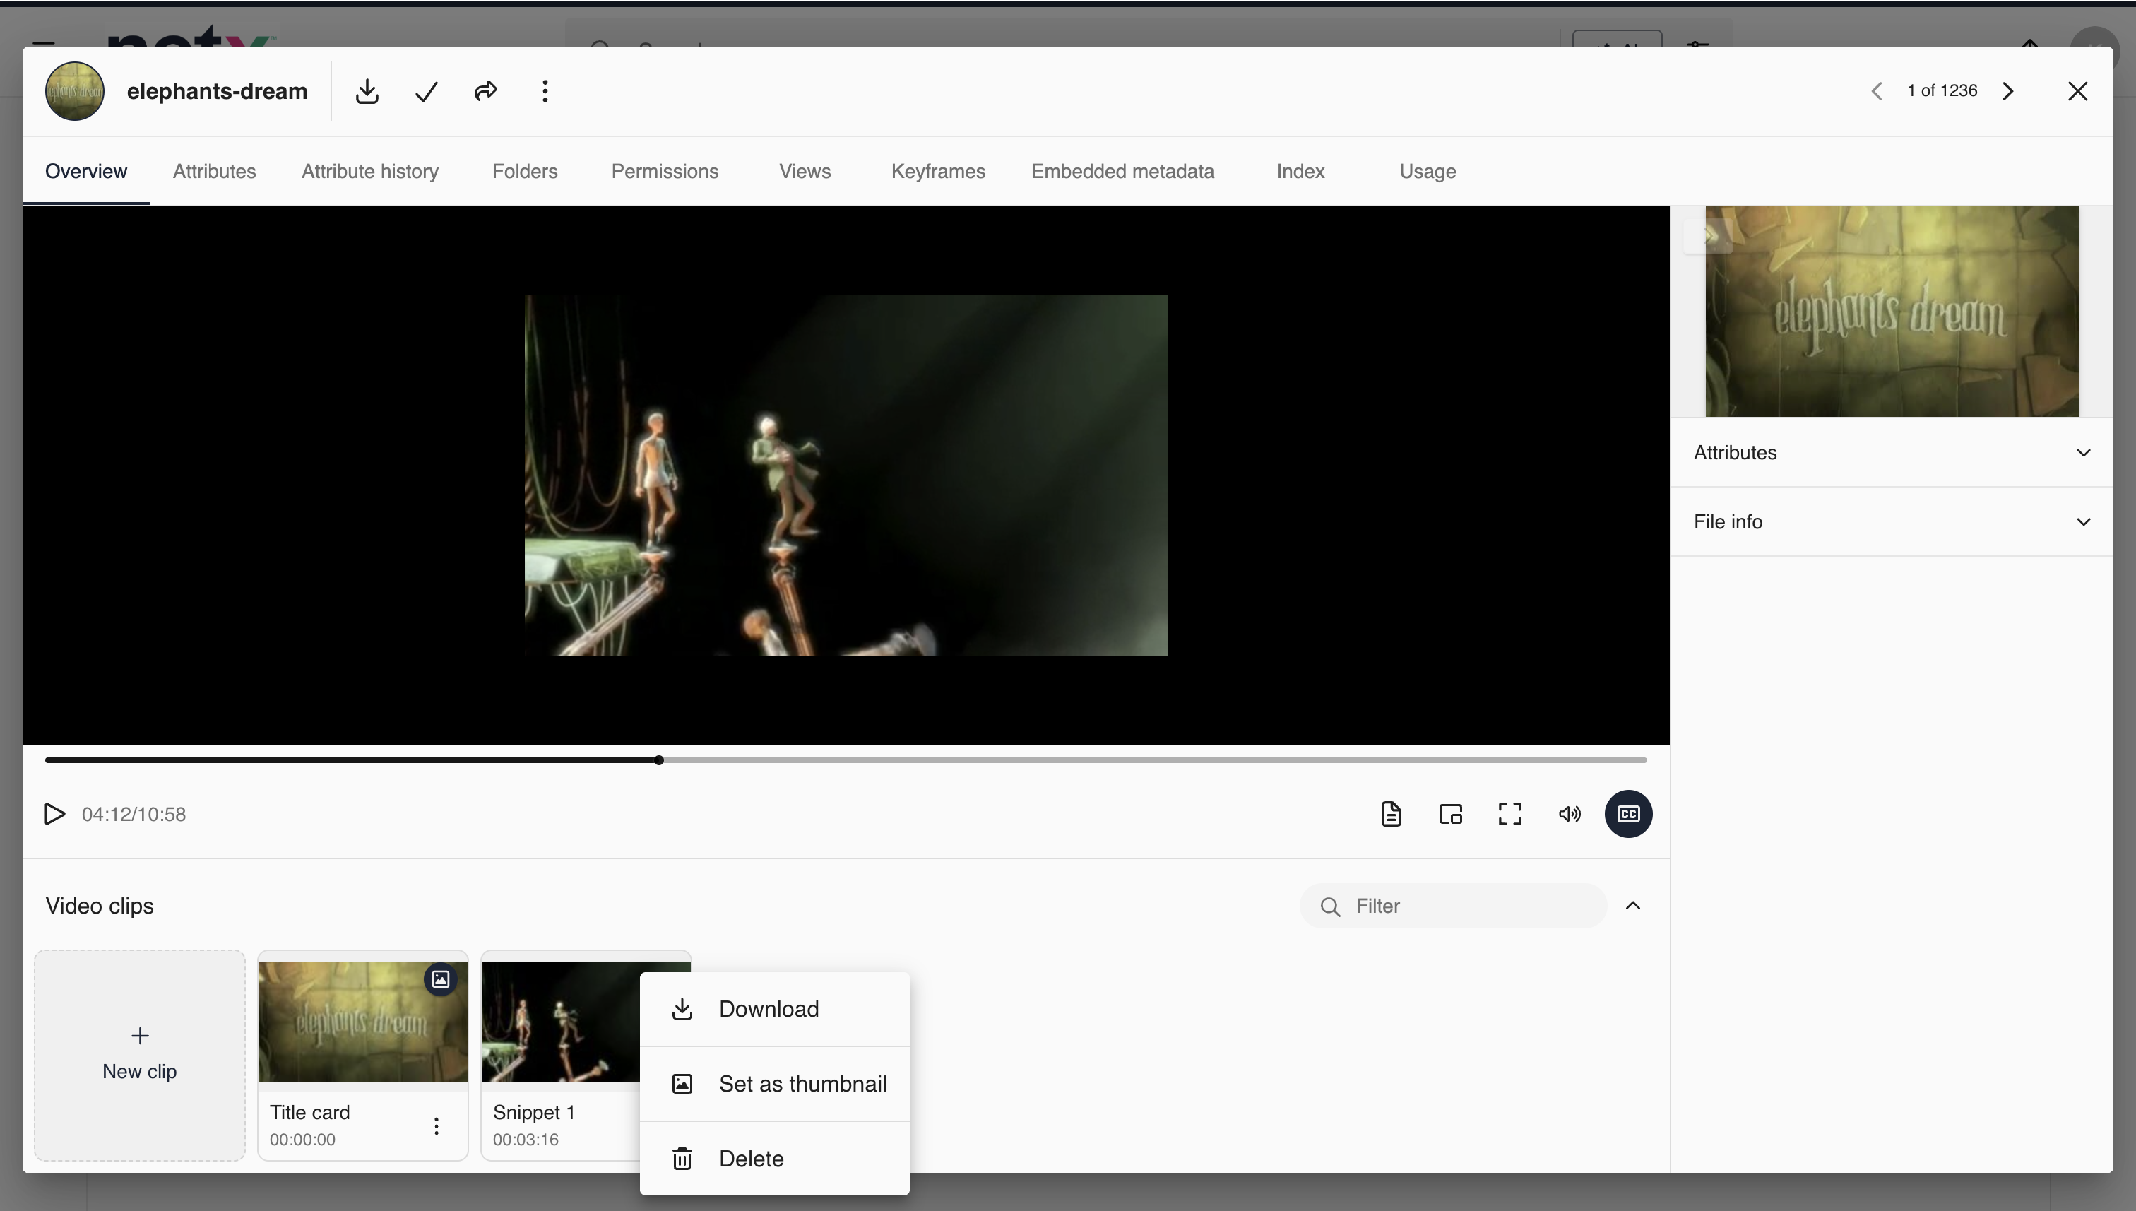Open the Attribute history tab

(x=370, y=172)
